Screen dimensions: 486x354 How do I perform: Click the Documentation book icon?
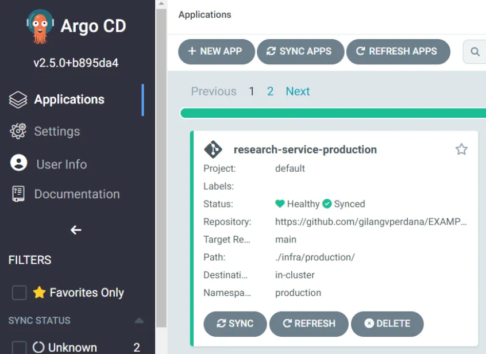(x=18, y=194)
